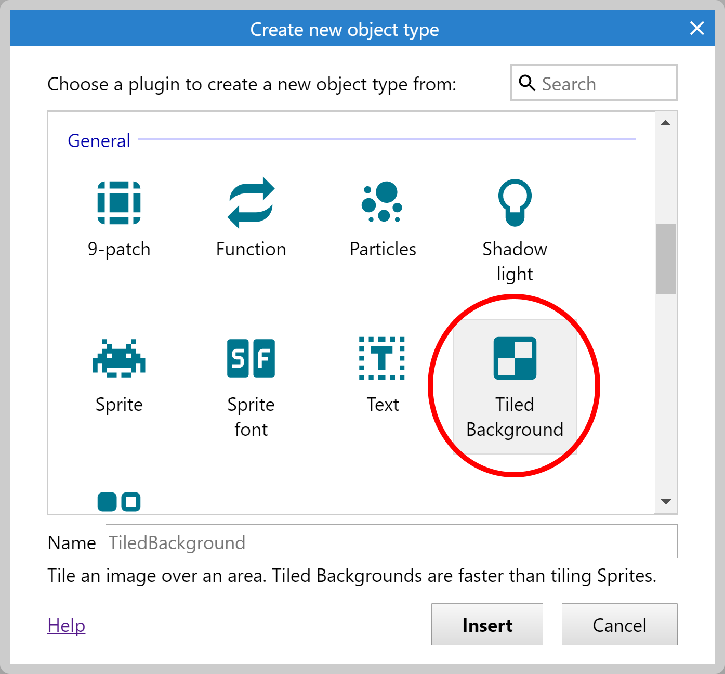Select the Text plugin icon
This screenshot has width=725, height=674.
tap(383, 358)
